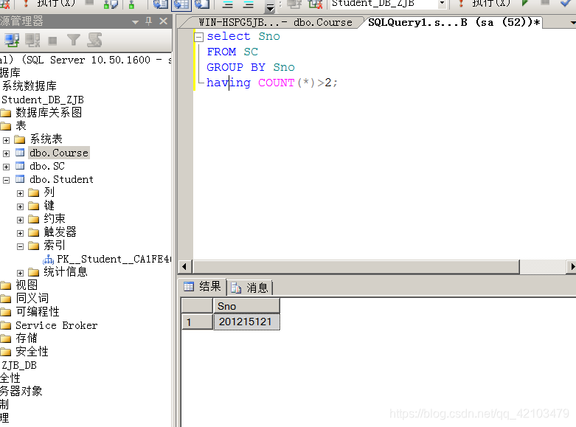This screenshot has height=427, width=576.
Task: Select the 可编程性 node
Action: [37, 312]
